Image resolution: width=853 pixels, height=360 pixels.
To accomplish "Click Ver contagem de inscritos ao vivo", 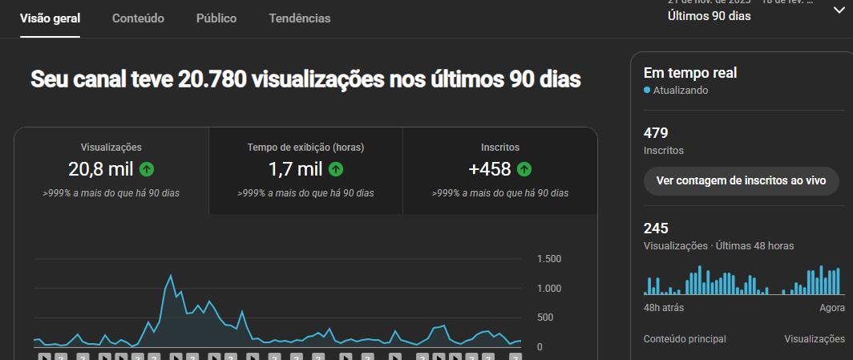I will point(741,180).
